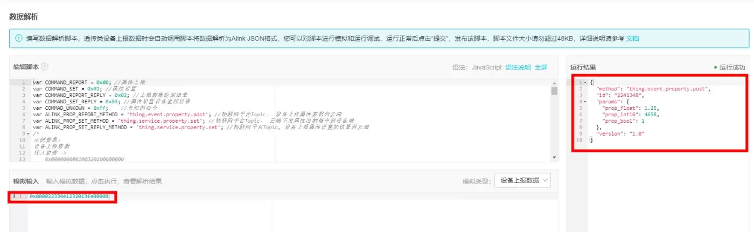Click the simulated input hex data line

(x=69, y=196)
